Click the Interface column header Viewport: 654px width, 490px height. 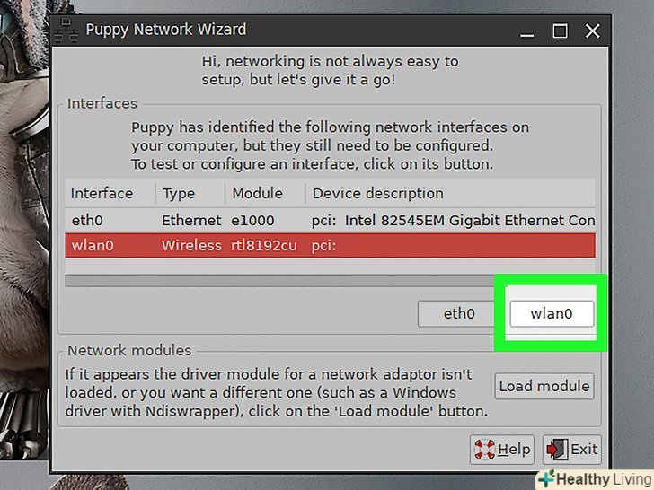[x=110, y=193]
